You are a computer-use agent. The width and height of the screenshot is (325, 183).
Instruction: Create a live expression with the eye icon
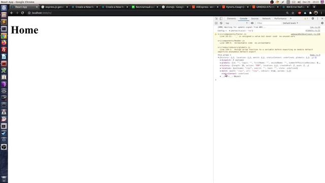252,23
